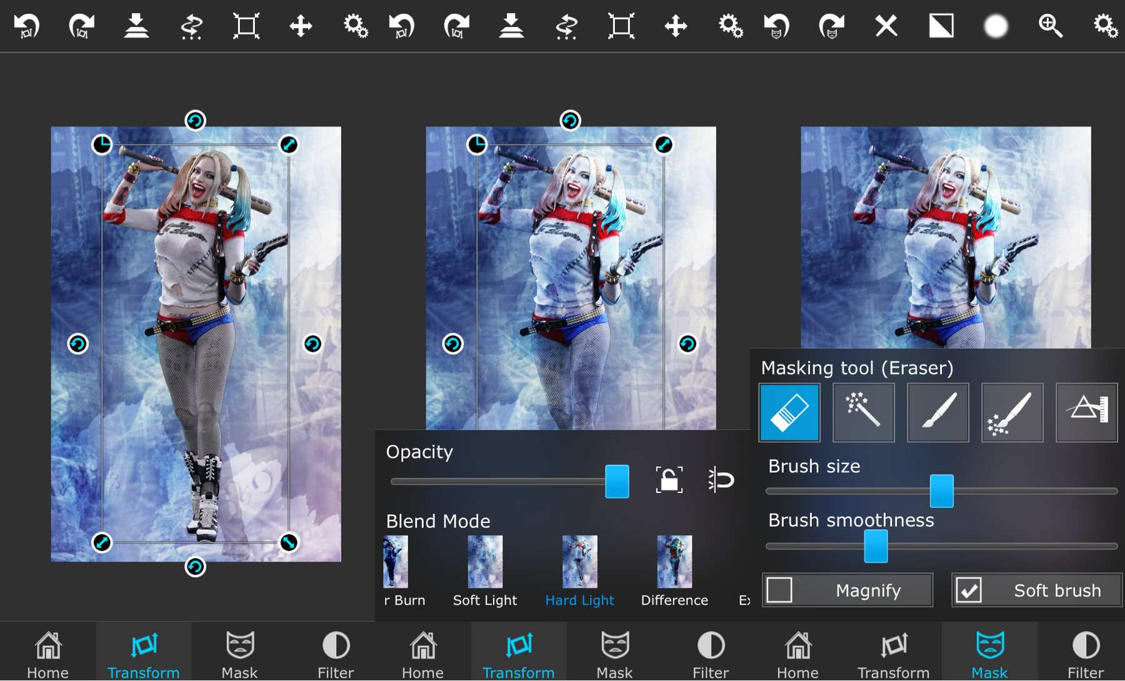The image size is (1125, 681).
Task: Open transform settings gear in middle panel
Action: [x=731, y=26]
